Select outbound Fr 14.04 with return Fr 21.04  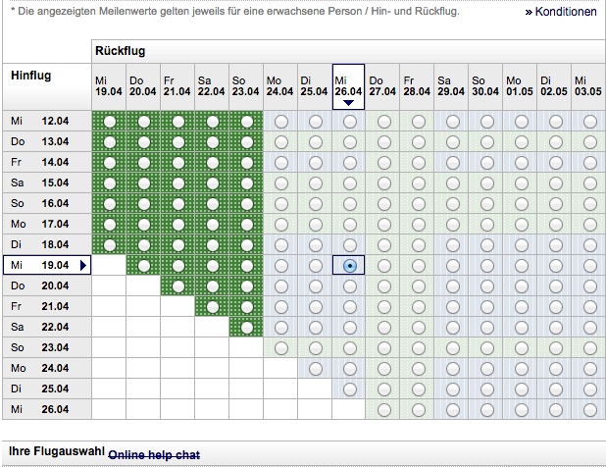tap(177, 162)
